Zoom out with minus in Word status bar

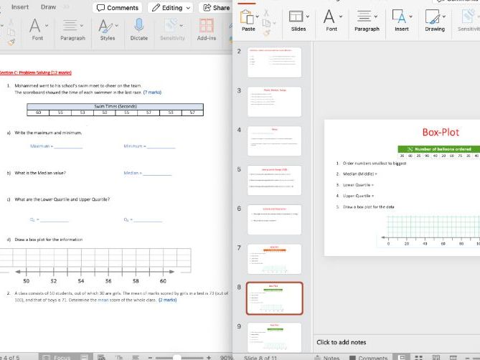point(150,357)
